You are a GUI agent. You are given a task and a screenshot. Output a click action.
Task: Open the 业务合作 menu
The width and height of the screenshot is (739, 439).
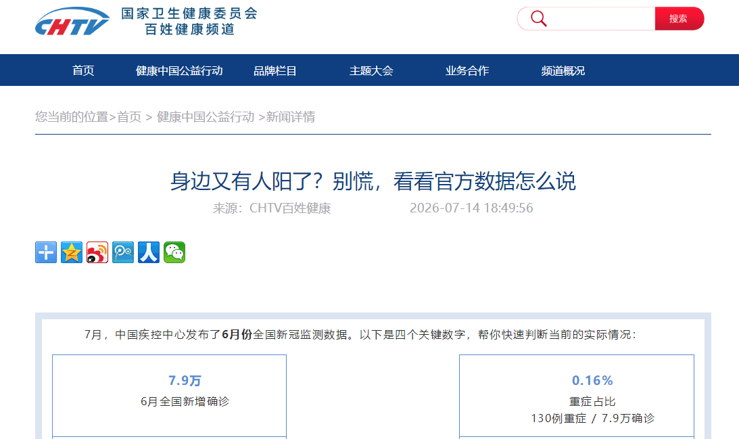point(467,71)
